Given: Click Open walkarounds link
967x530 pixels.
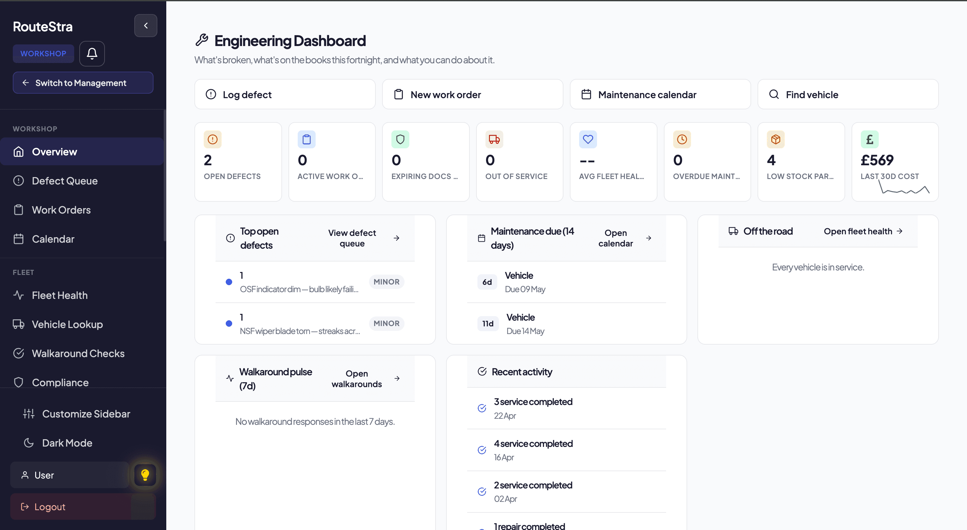Looking at the screenshot, I should pyautogui.click(x=365, y=378).
